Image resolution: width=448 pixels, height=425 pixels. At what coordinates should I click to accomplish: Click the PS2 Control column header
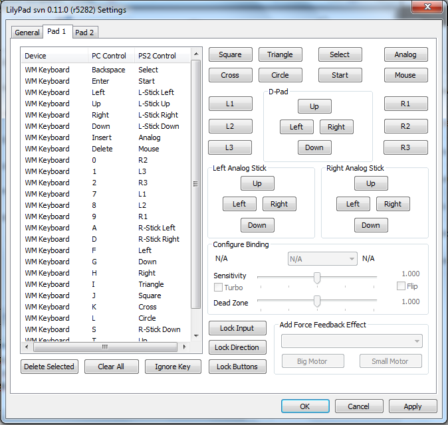162,56
